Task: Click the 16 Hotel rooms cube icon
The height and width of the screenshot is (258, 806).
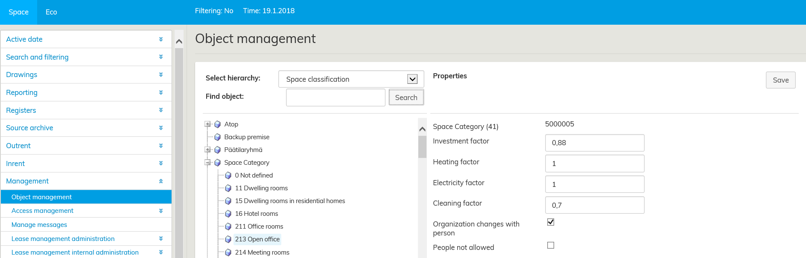Action: pos(228,214)
